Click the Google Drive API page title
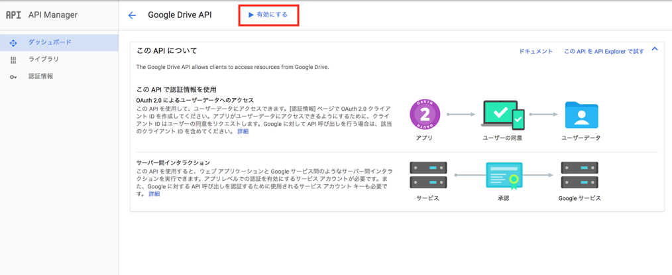The height and width of the screenshot is (275, 672). point(180,15)
